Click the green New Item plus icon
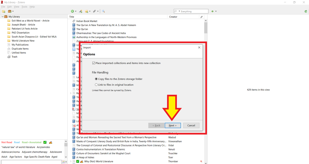 [72, 11]
